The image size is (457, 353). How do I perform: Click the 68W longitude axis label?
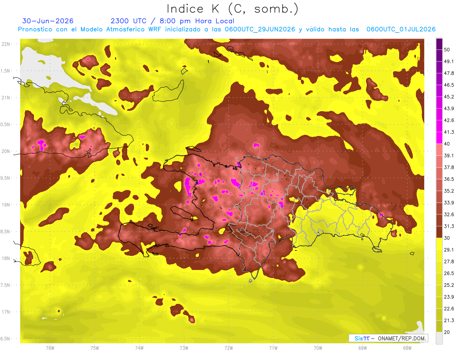coord(407,348)
